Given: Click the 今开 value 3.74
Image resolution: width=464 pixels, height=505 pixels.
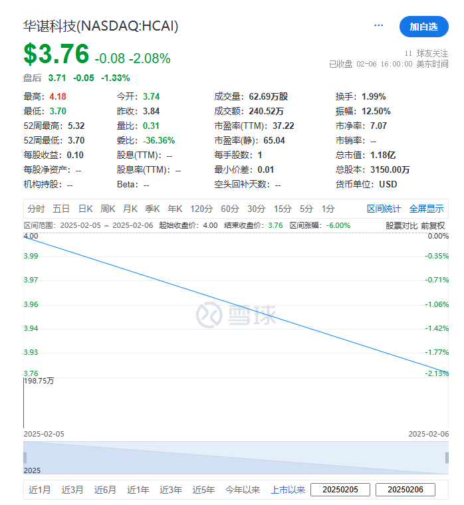Looking at the screenshot, I should coord(151,96).
